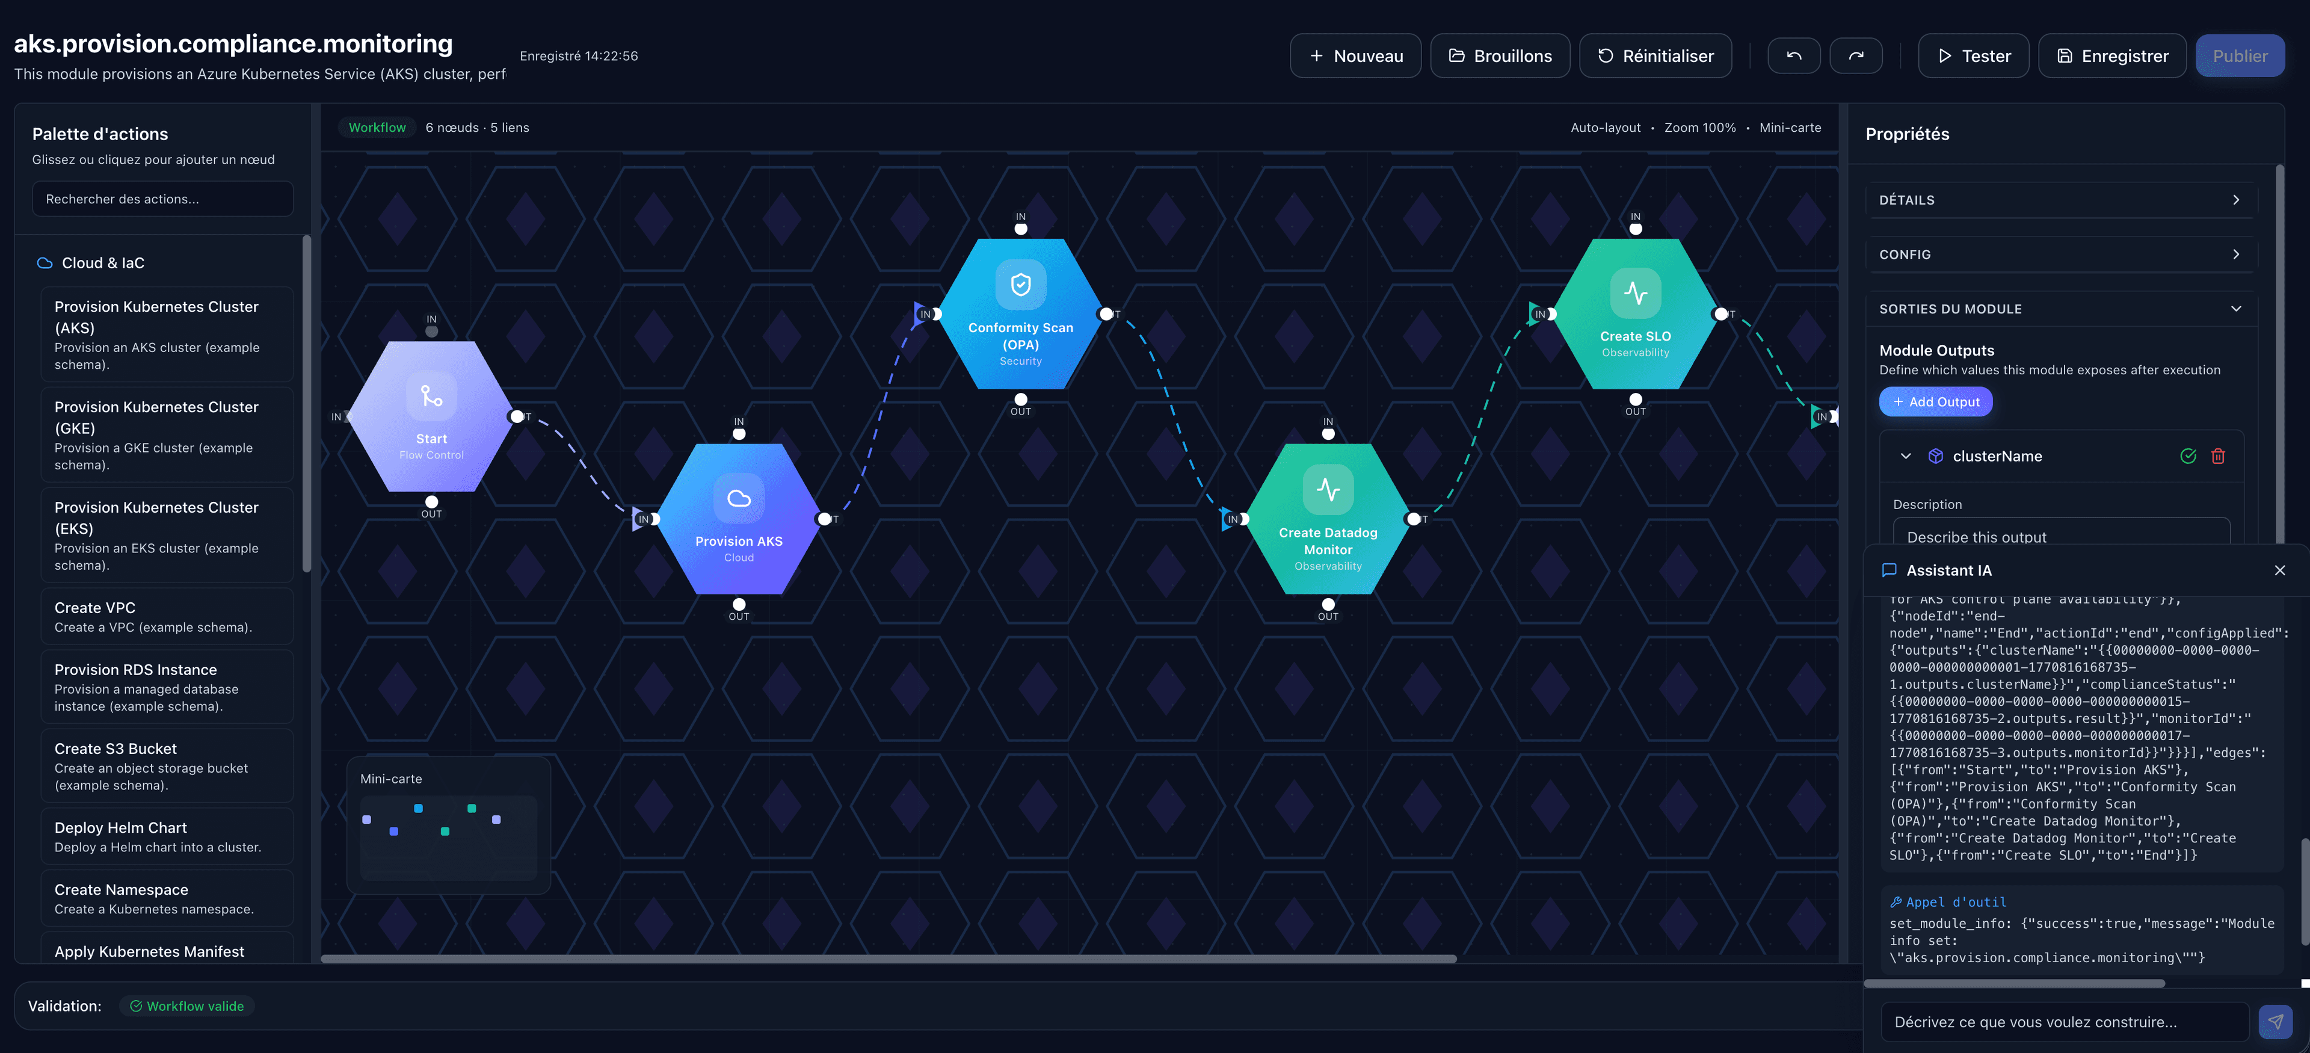Add the Apply Kubernetes Manifest action
The image size is (2310, 1053).
167,949
